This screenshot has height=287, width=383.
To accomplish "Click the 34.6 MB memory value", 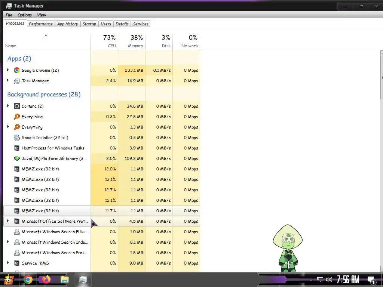I will point(135,106).
